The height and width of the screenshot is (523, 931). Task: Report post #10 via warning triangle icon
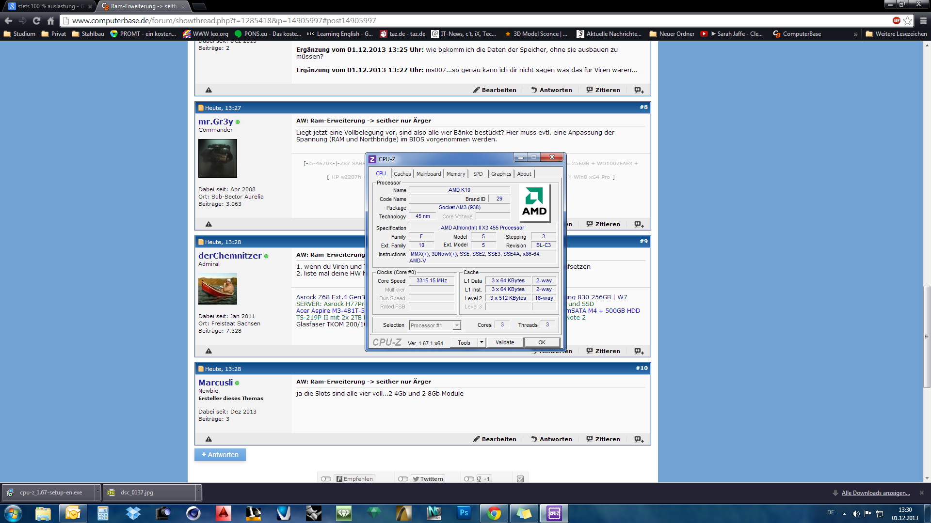click(x=209, y=439)
